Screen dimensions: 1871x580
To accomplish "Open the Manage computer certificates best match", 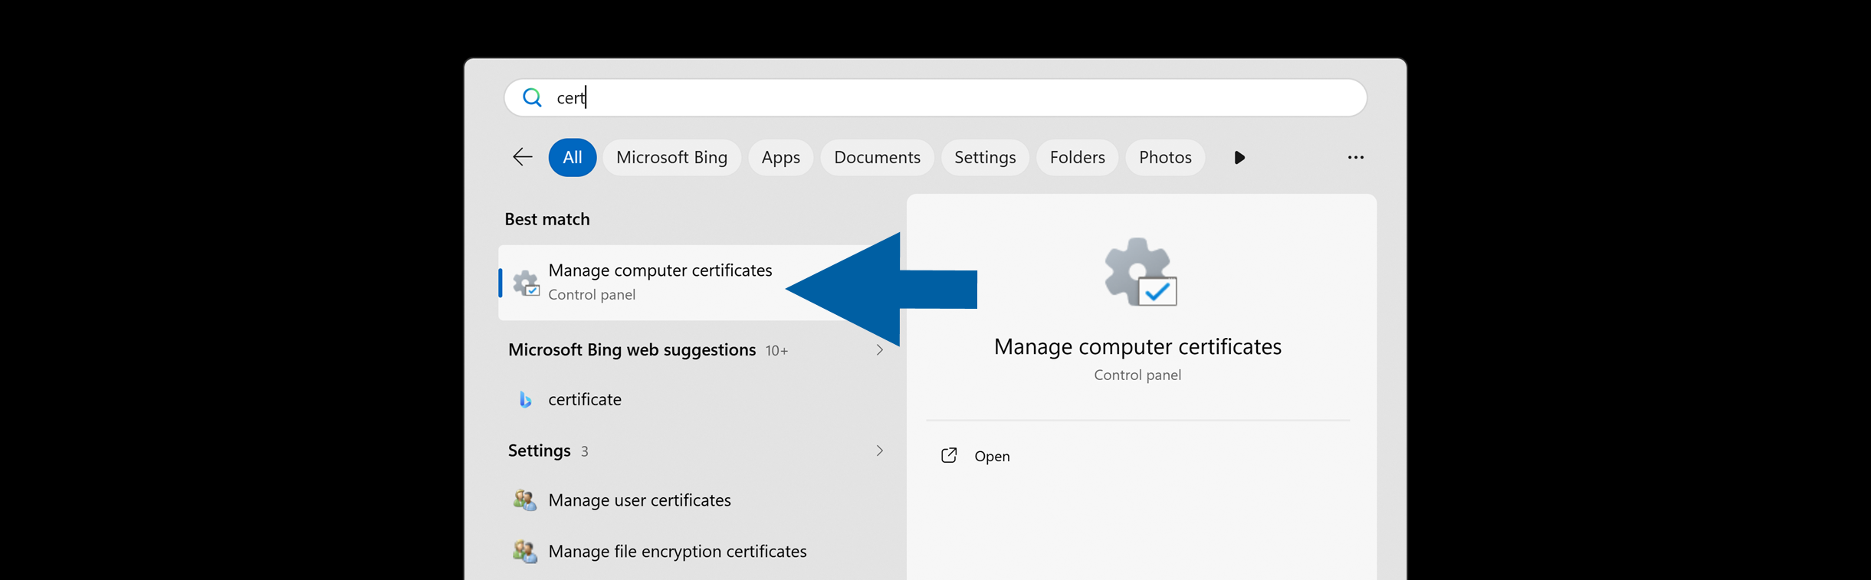I will (698, 282).
